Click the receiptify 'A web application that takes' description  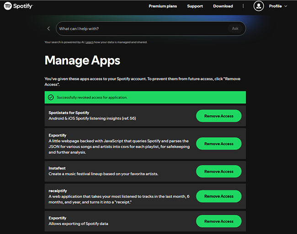pos(119,199)
